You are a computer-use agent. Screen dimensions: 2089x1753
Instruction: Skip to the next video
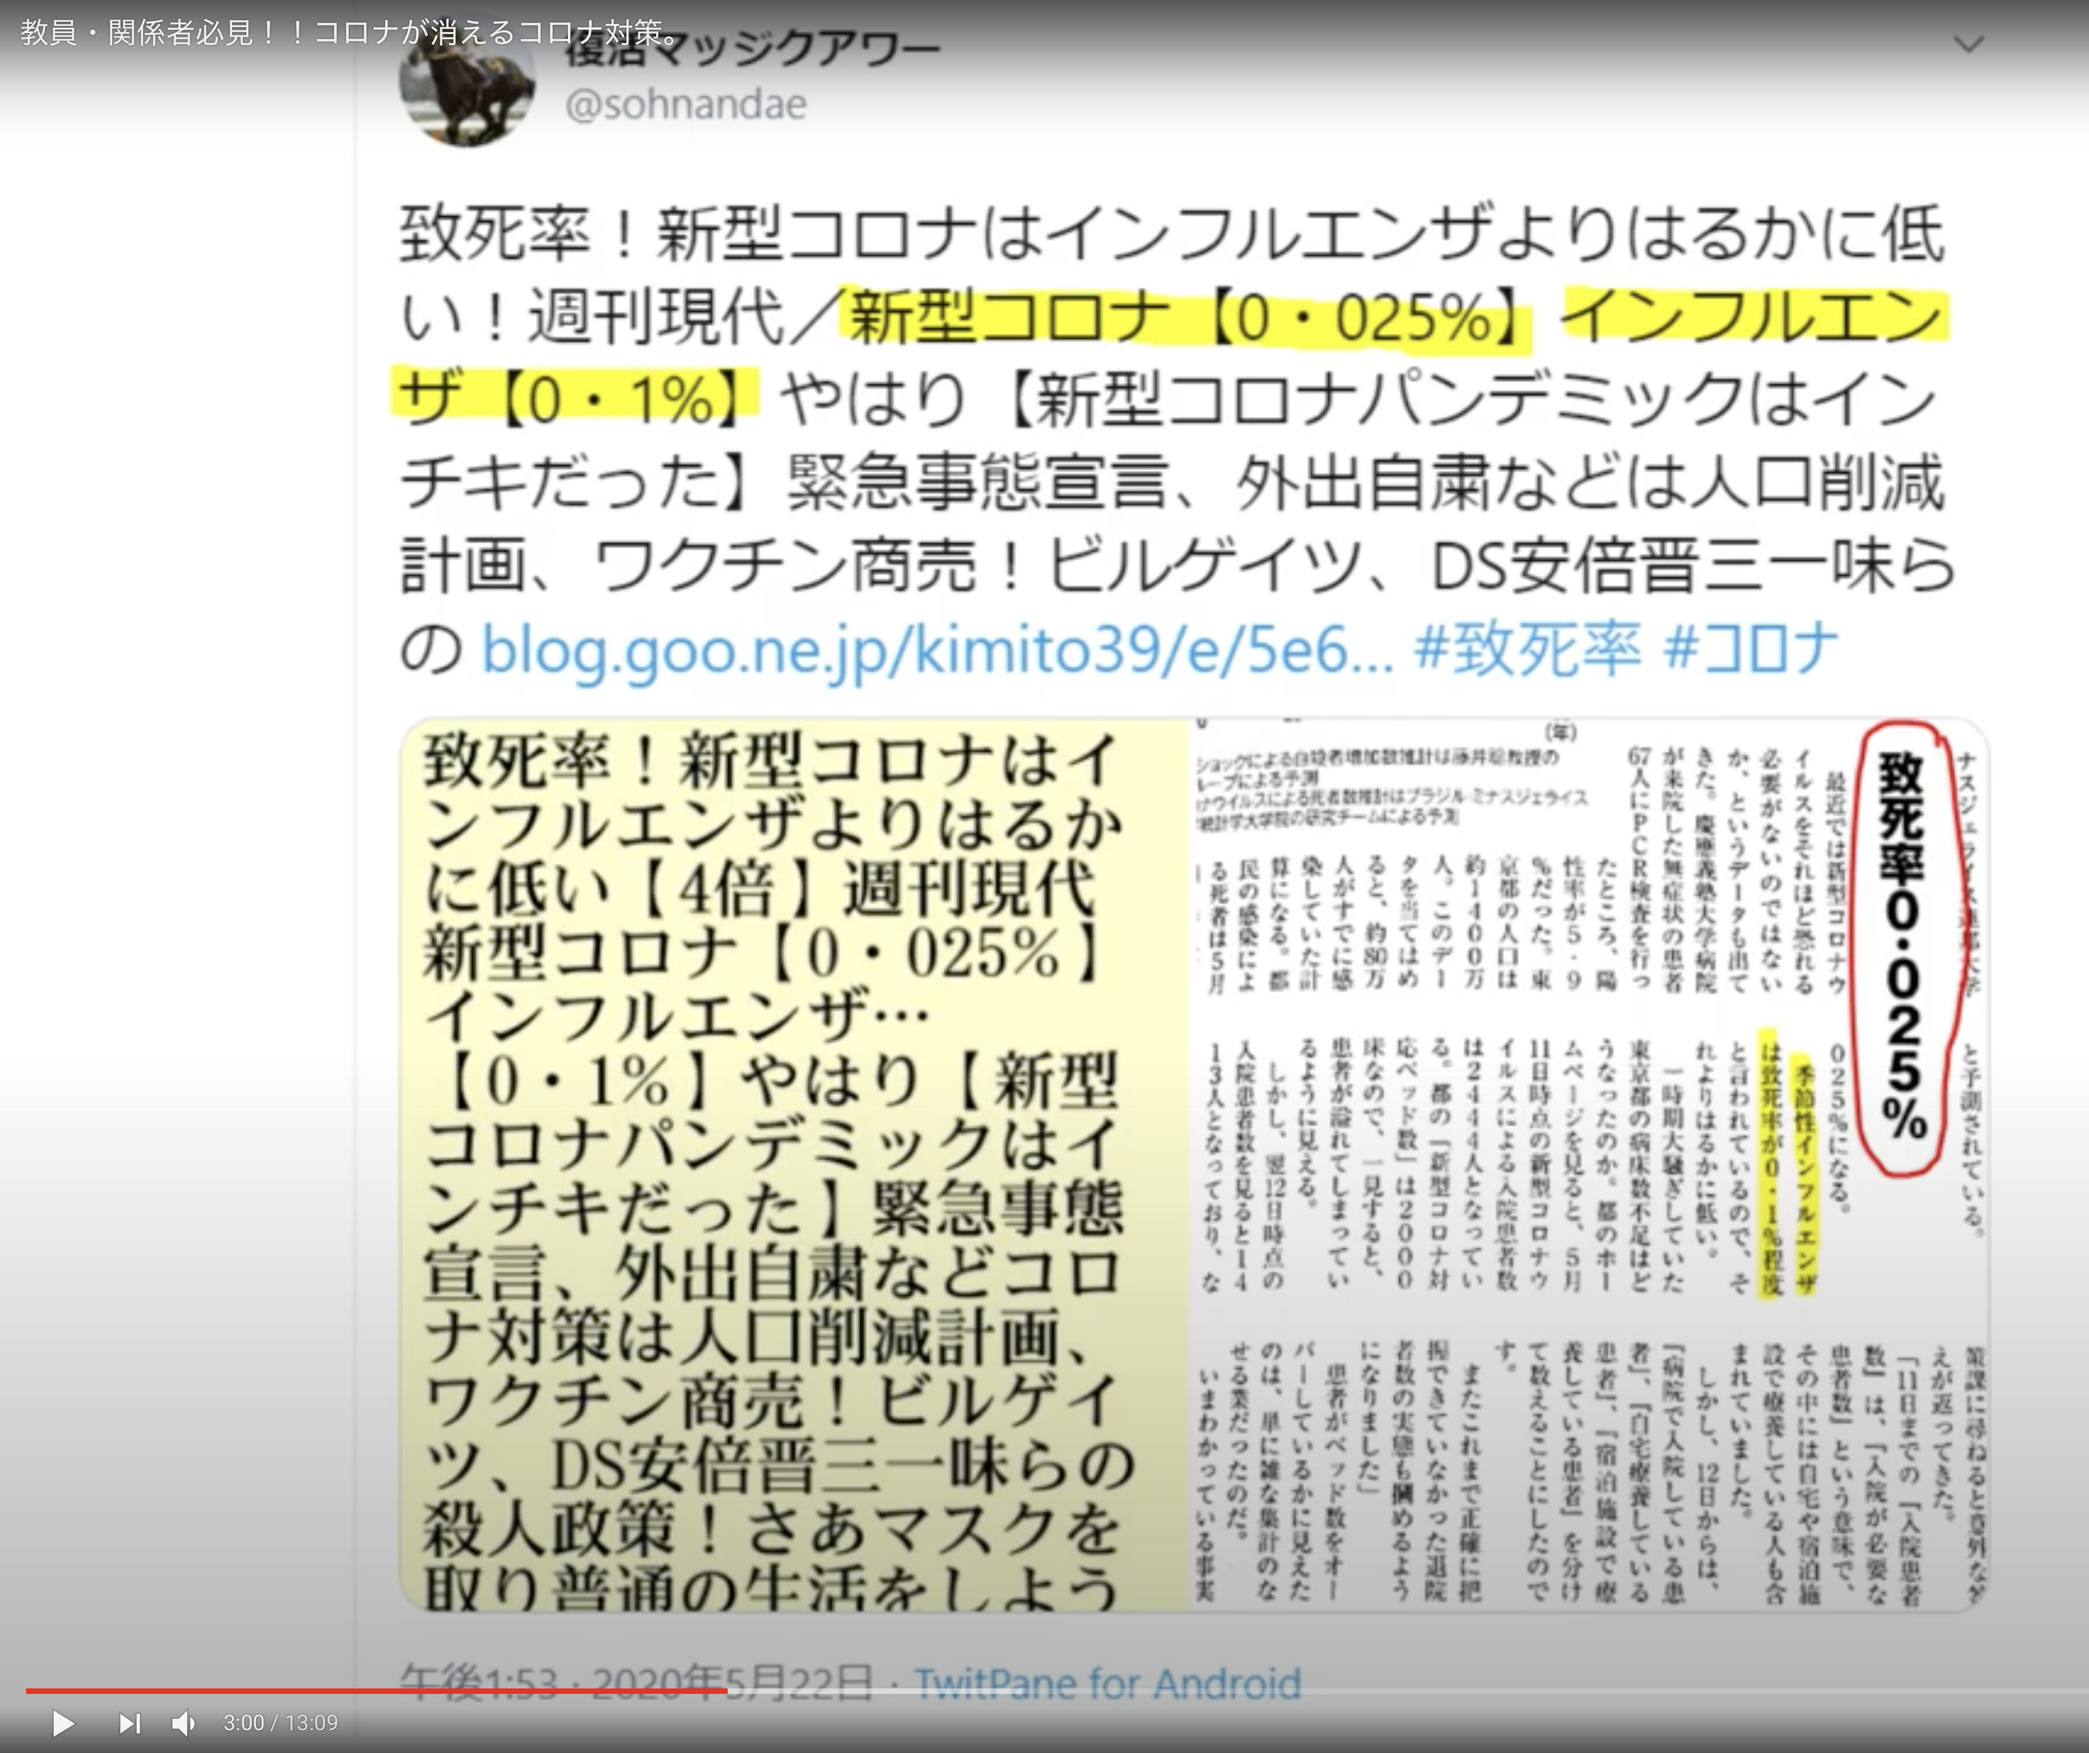click(x=129, y=1723)
